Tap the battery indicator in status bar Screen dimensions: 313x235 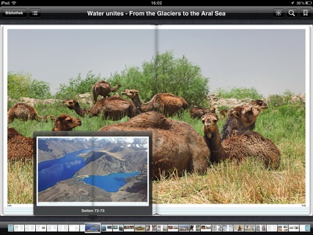(308, 3)
